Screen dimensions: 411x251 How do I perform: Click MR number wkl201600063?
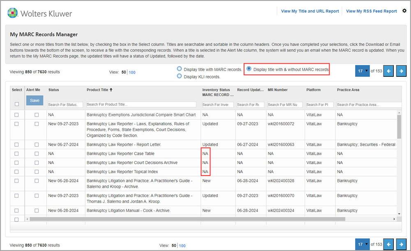coord(281,144)
